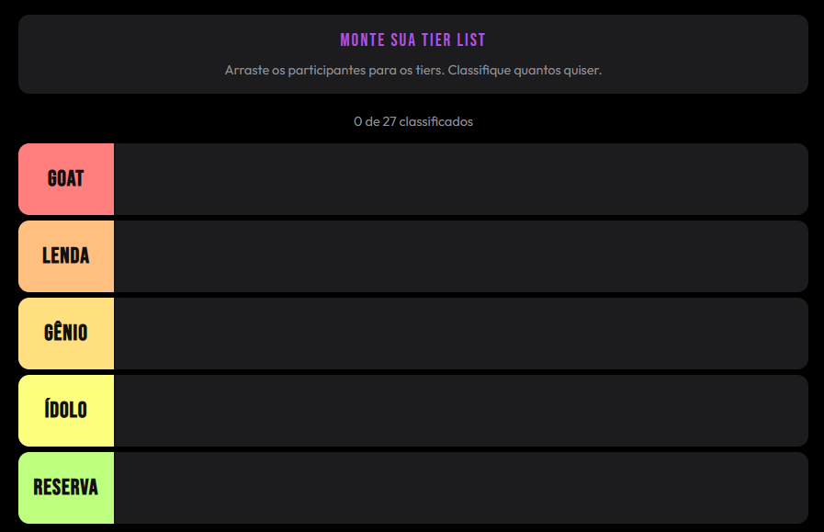Click the word Classifique in the instructions
The height and width of the screenshot is (532, 824).
click(x=480, y=70)
